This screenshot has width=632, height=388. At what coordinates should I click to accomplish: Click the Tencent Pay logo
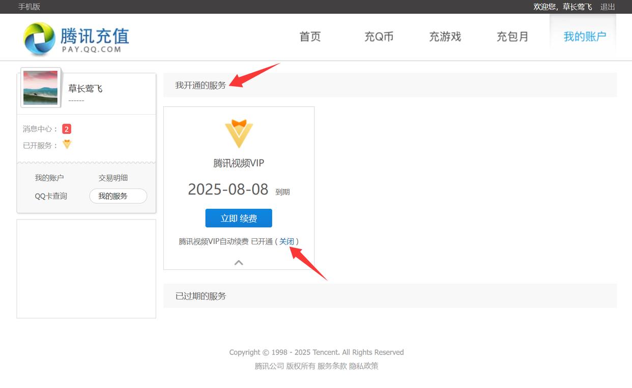pos(76,39)
